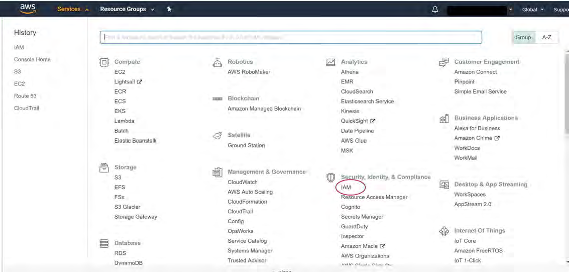
Task: Click the Management & Governance category icon
Action: coord(217,172)
